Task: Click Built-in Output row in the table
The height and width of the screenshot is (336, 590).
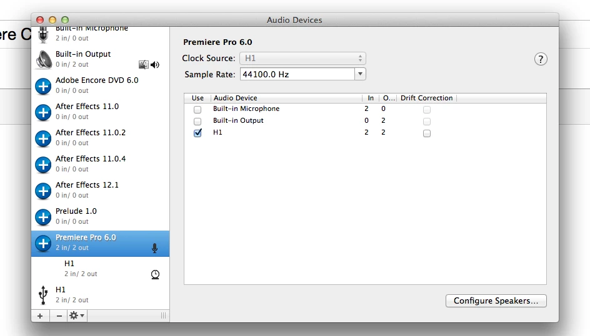Action: point(365,120)
